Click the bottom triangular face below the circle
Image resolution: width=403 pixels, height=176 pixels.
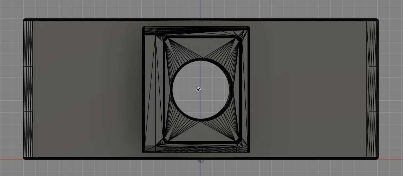(x=201, y=132)
